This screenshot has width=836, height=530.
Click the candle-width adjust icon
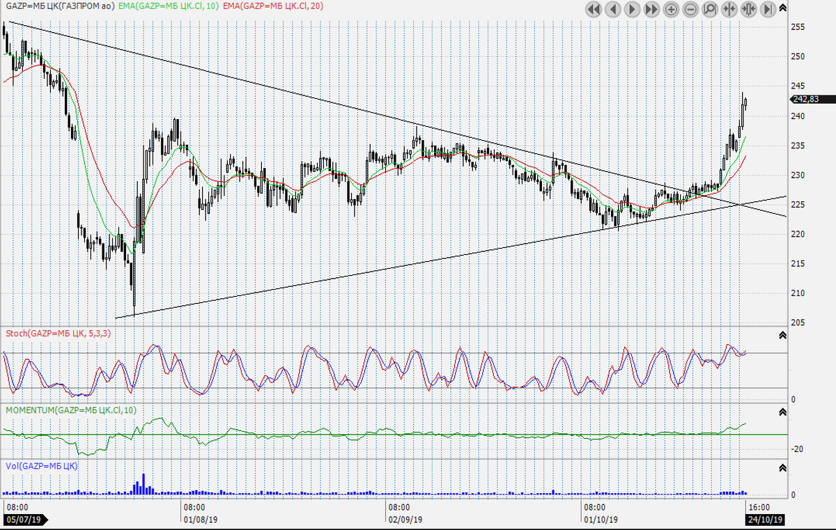749,9
